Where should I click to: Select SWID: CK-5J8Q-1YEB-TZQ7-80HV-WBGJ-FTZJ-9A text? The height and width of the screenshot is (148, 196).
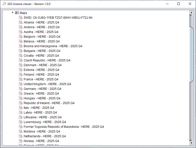58,18
